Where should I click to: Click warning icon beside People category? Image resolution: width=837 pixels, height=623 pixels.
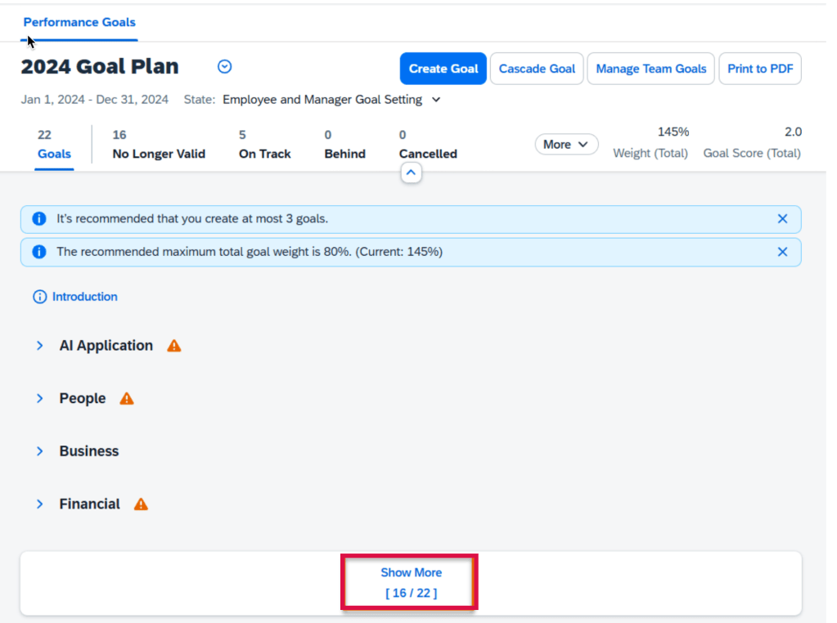tap(126, 399)
